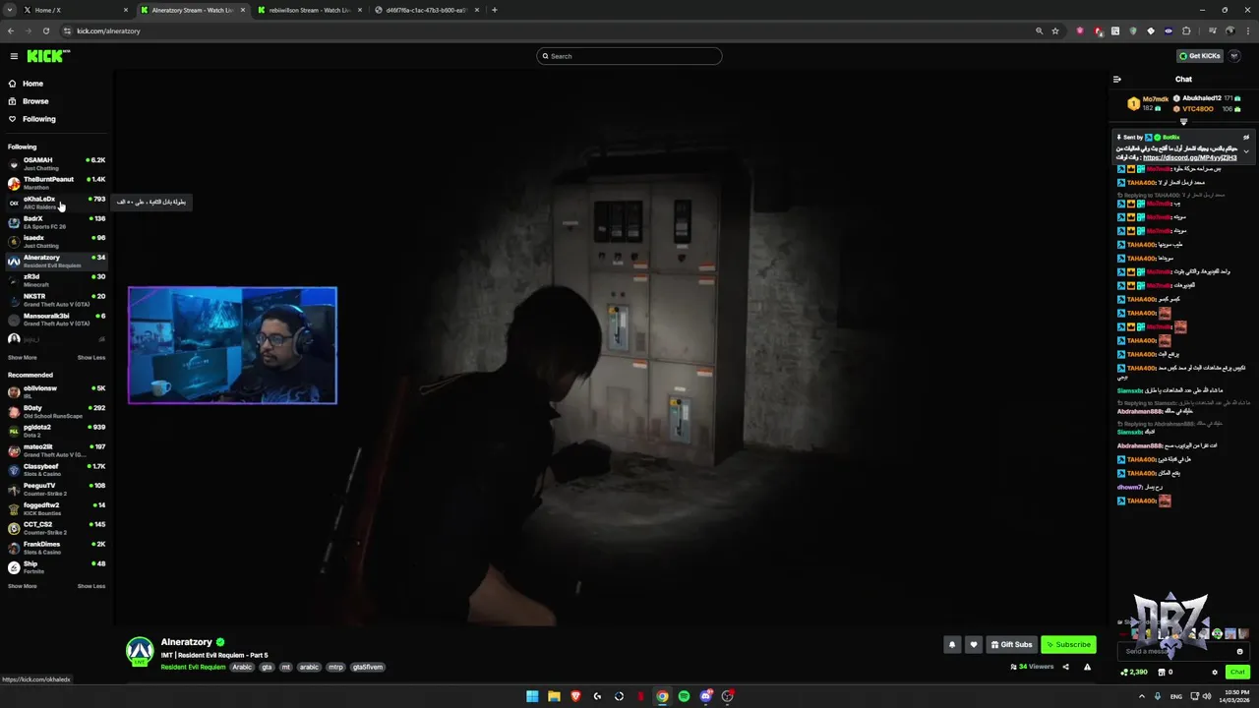Open oKhaLeDx channel
The height and width of the screenshot is (708, 1259).
56,203
